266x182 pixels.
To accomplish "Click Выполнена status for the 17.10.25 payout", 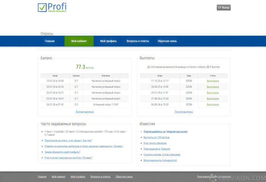I will coord(213,81).
